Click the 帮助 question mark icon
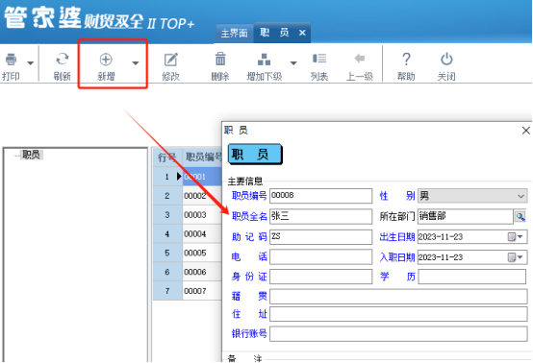This screenshot has width=533, height=363. pyautogui.click(x=406, y=59)
